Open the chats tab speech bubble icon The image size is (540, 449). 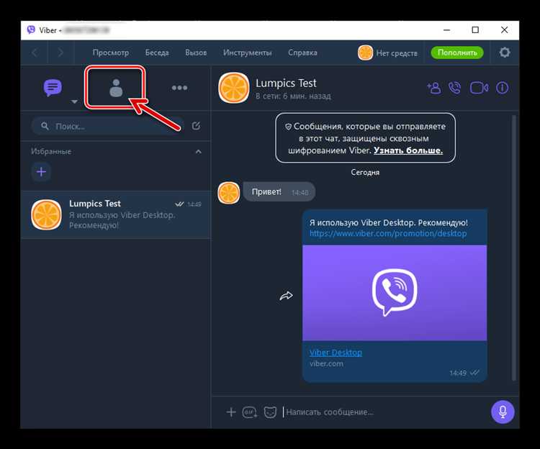(53, 88)
